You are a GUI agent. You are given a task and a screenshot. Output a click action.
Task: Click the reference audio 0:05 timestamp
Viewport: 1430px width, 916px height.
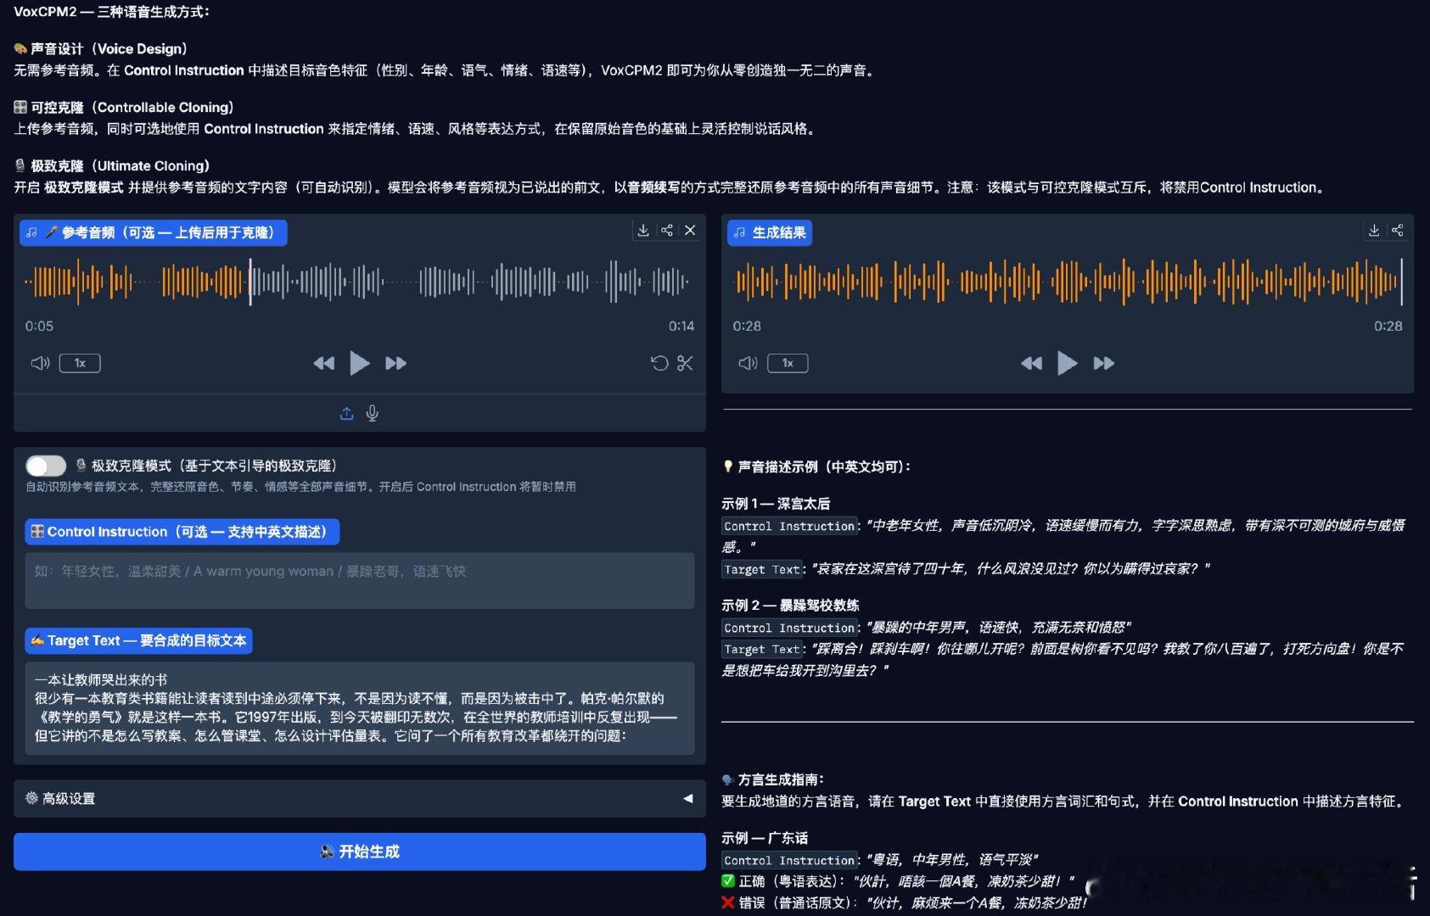tap(39, 326)
